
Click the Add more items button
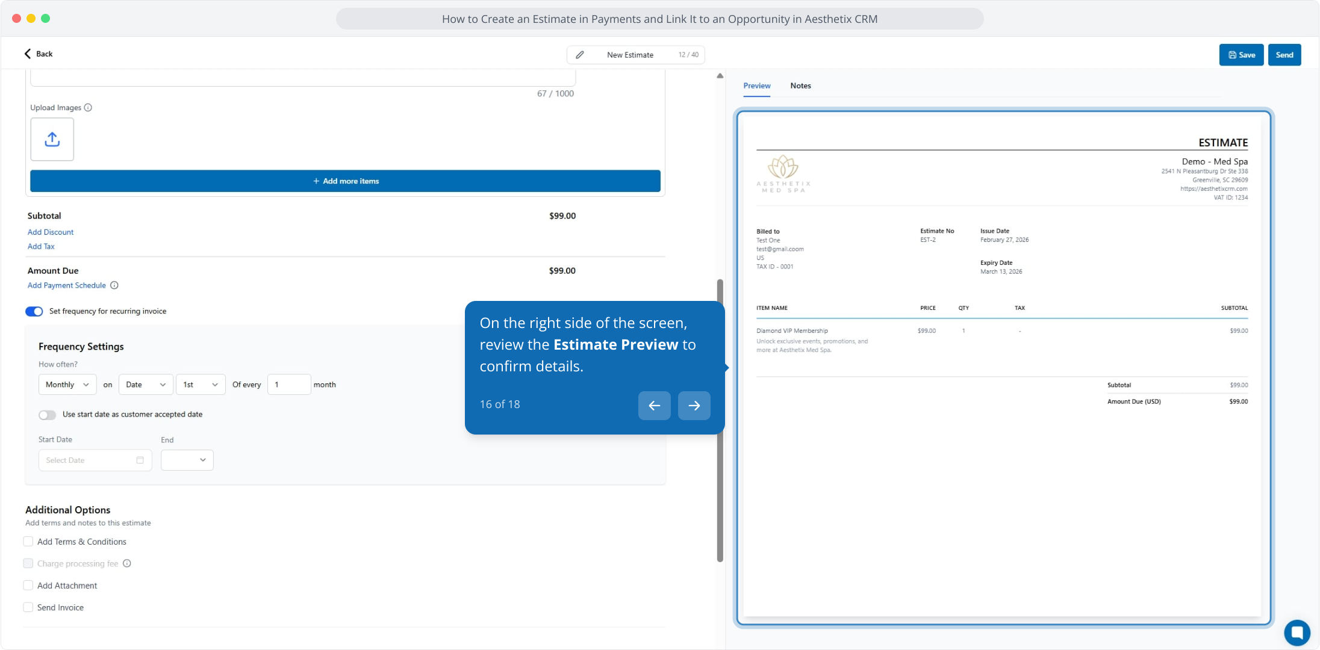click(345, 181)
